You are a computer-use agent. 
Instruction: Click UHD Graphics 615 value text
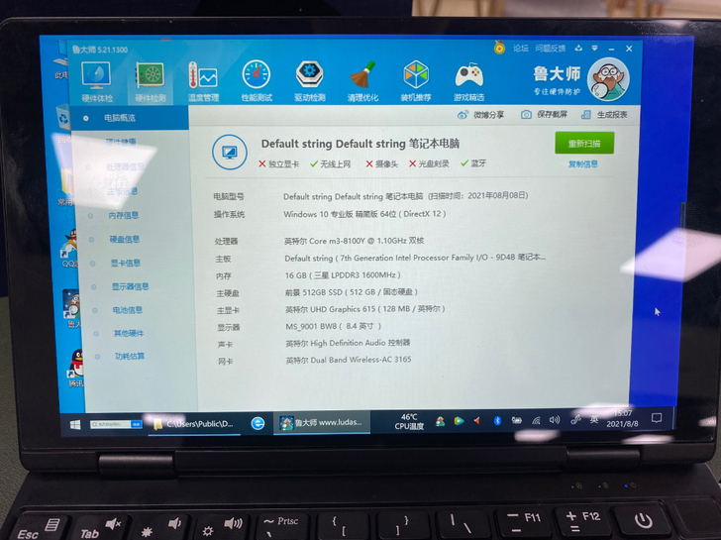coord(365,309)
